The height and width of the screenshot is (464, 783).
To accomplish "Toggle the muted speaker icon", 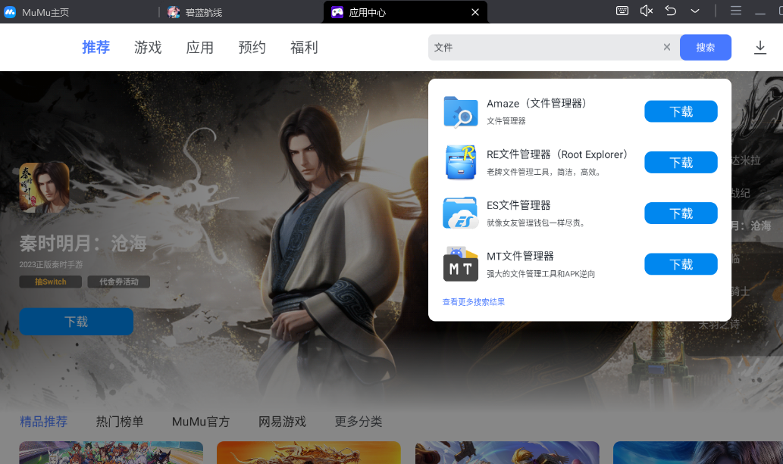I will coord(646,11).
